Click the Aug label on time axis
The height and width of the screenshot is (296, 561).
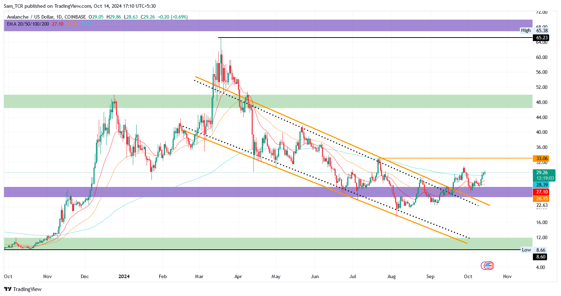(x=392, y=276)
